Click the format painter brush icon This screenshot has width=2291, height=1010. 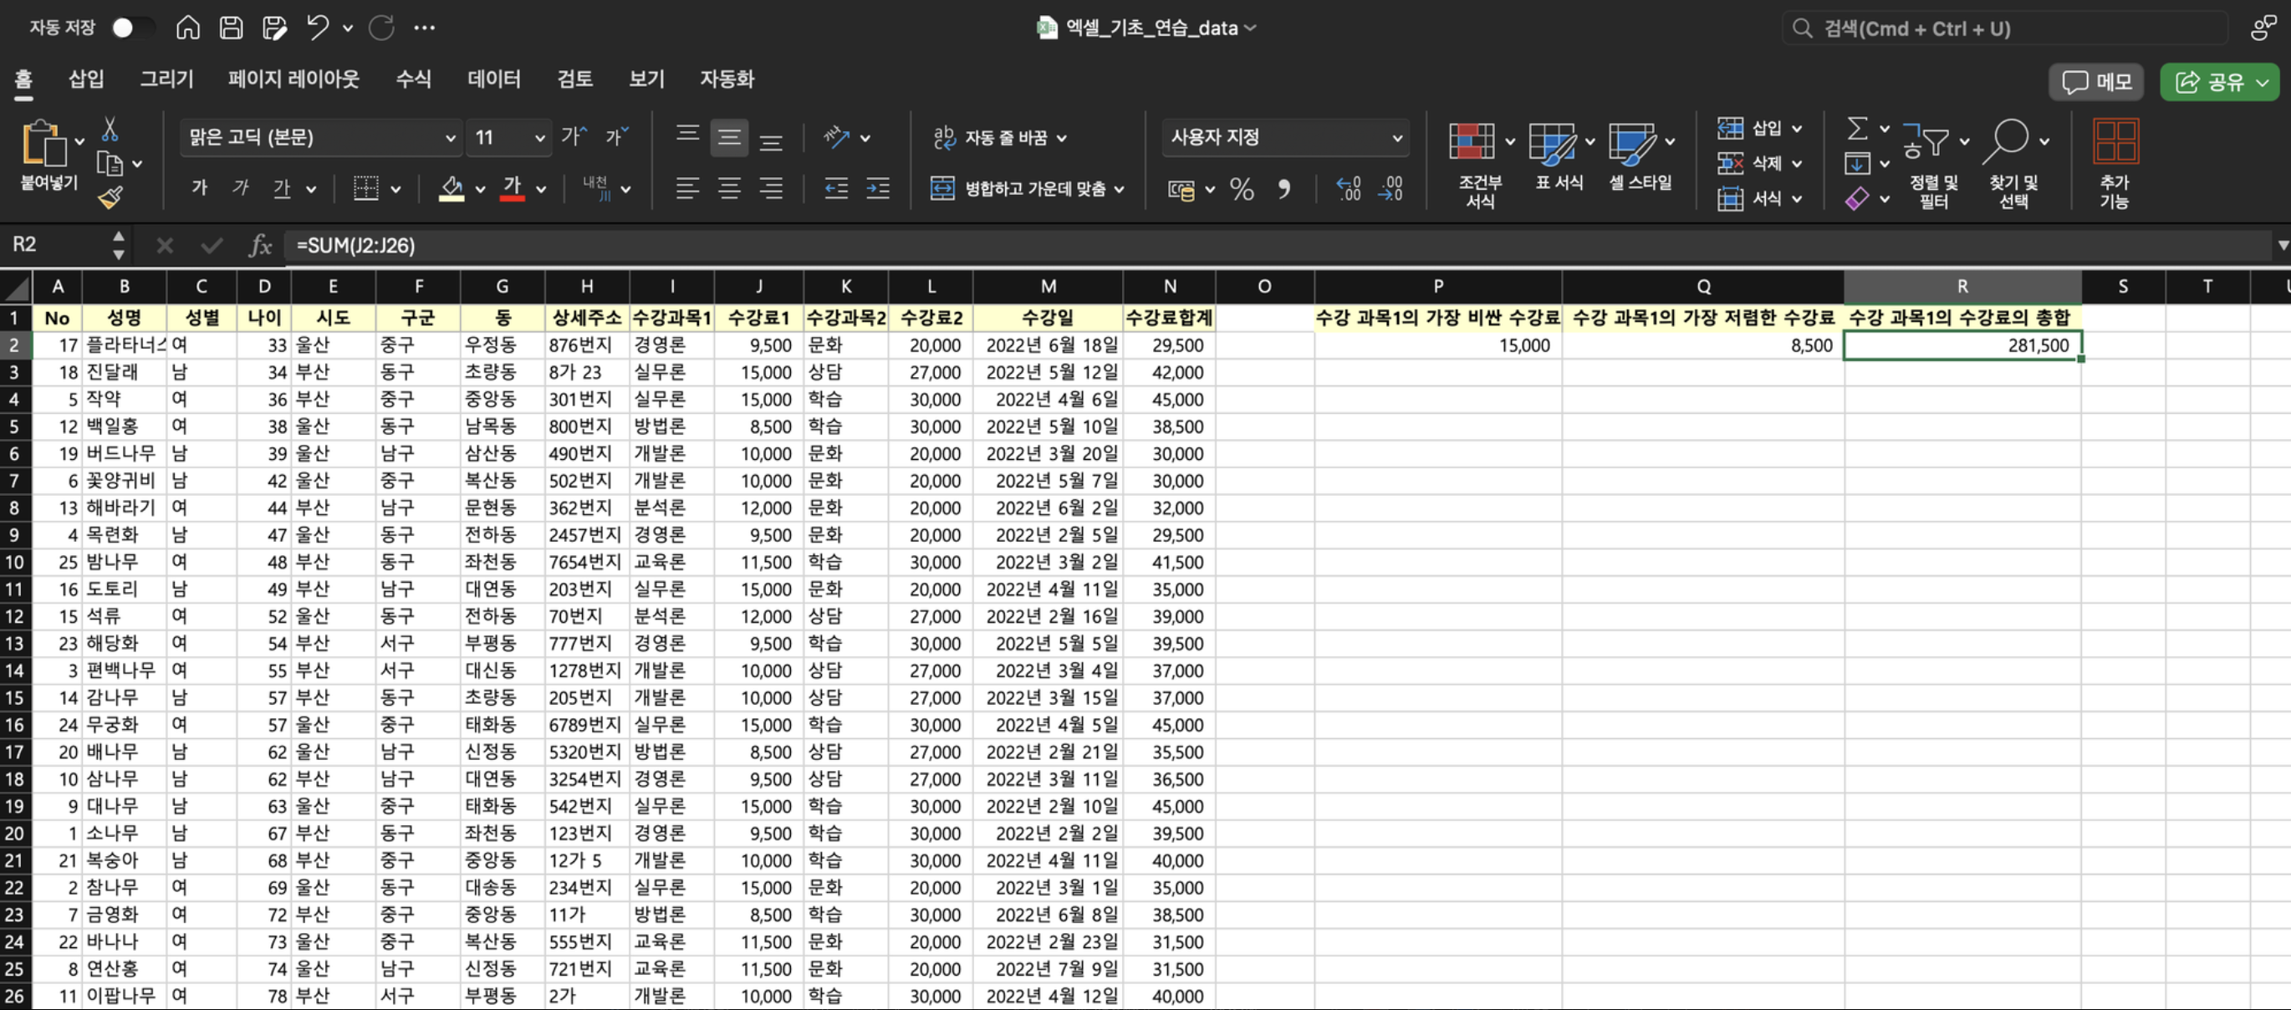tap(110, 197)
